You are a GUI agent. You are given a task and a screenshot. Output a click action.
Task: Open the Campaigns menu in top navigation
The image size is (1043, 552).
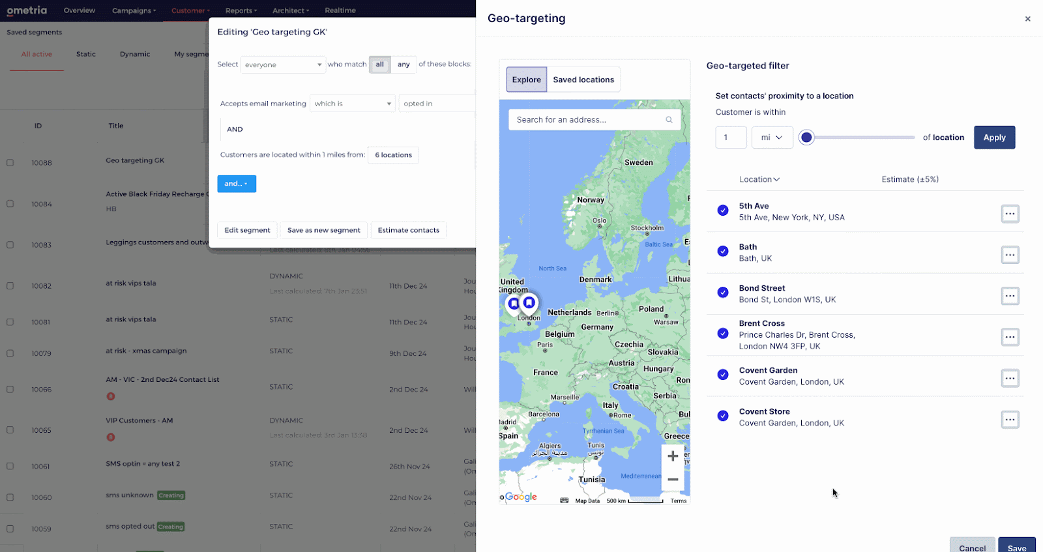[134, 10]
